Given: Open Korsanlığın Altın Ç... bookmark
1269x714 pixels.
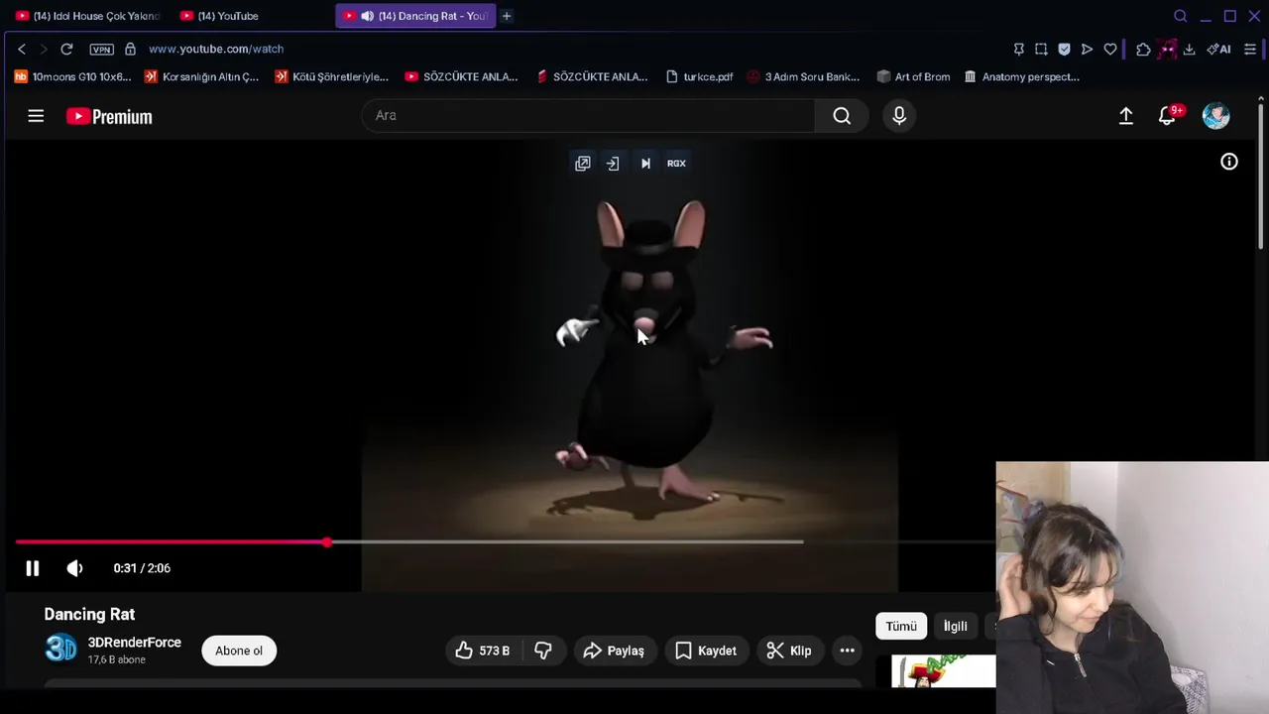Looking at the screenshot, I should tap(201, 76).
